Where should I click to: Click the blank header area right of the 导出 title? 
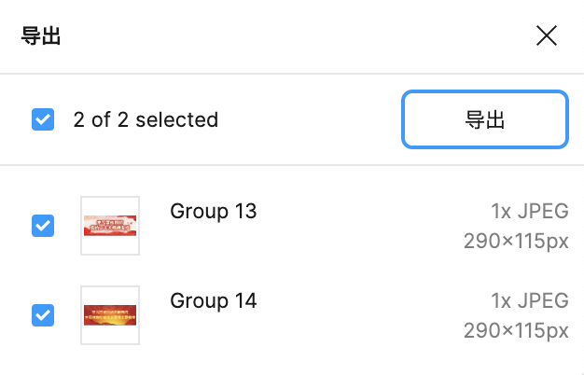point(280,36)
